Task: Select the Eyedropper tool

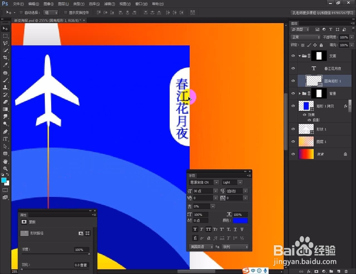Action: (x=5, y=65)
